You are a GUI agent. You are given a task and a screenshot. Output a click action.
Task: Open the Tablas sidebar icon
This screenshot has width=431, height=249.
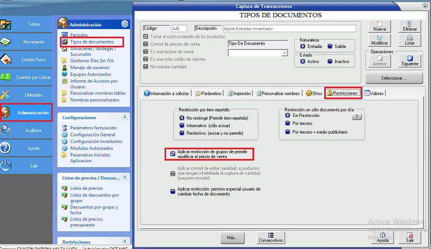tap(7, 25)
